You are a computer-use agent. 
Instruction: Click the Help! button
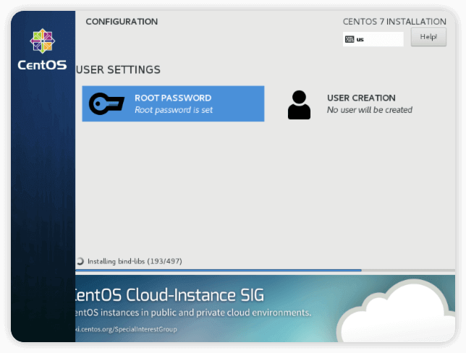tap(428, 37)
